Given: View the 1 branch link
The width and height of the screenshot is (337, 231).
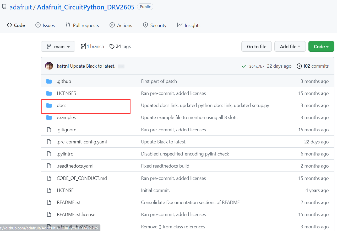Looking at the screenshot, I should [92, 46].
